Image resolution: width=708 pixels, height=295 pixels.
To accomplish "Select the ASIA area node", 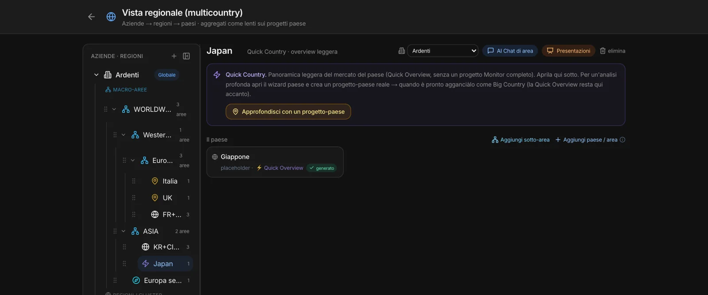I will coord(150,231).
